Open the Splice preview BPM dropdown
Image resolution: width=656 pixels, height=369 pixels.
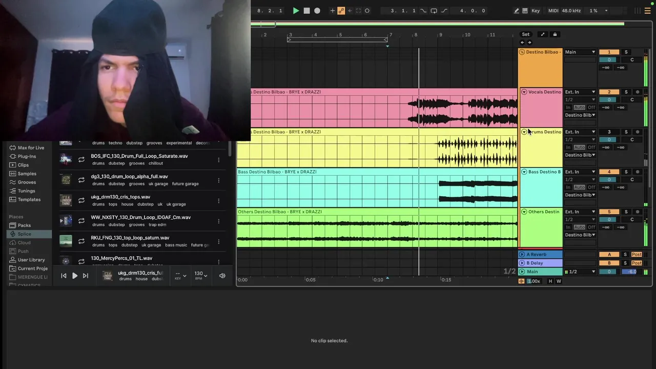(x=200, y=275)
